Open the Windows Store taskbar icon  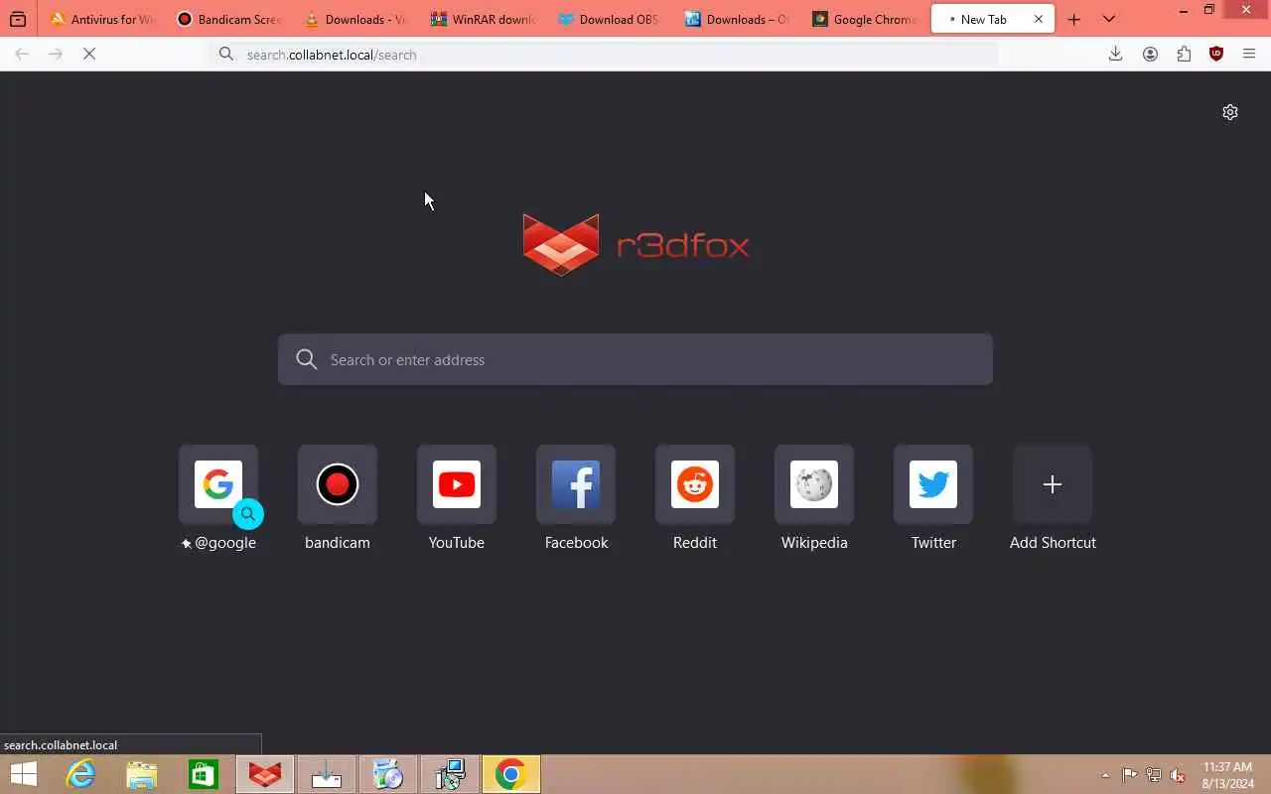[204, 774]
